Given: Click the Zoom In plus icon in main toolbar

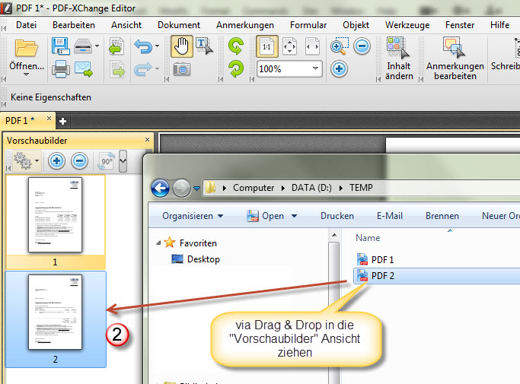Looking at the screenshot, I should click(x=339, y=69).
